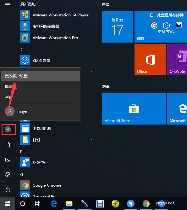Viewport: 187px width, 210px height.
Task: Click the 最近添加 header
Action: 28,4
